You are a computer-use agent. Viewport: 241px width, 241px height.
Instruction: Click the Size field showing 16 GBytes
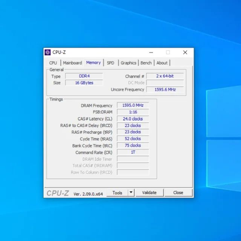[x=84, y=83]
